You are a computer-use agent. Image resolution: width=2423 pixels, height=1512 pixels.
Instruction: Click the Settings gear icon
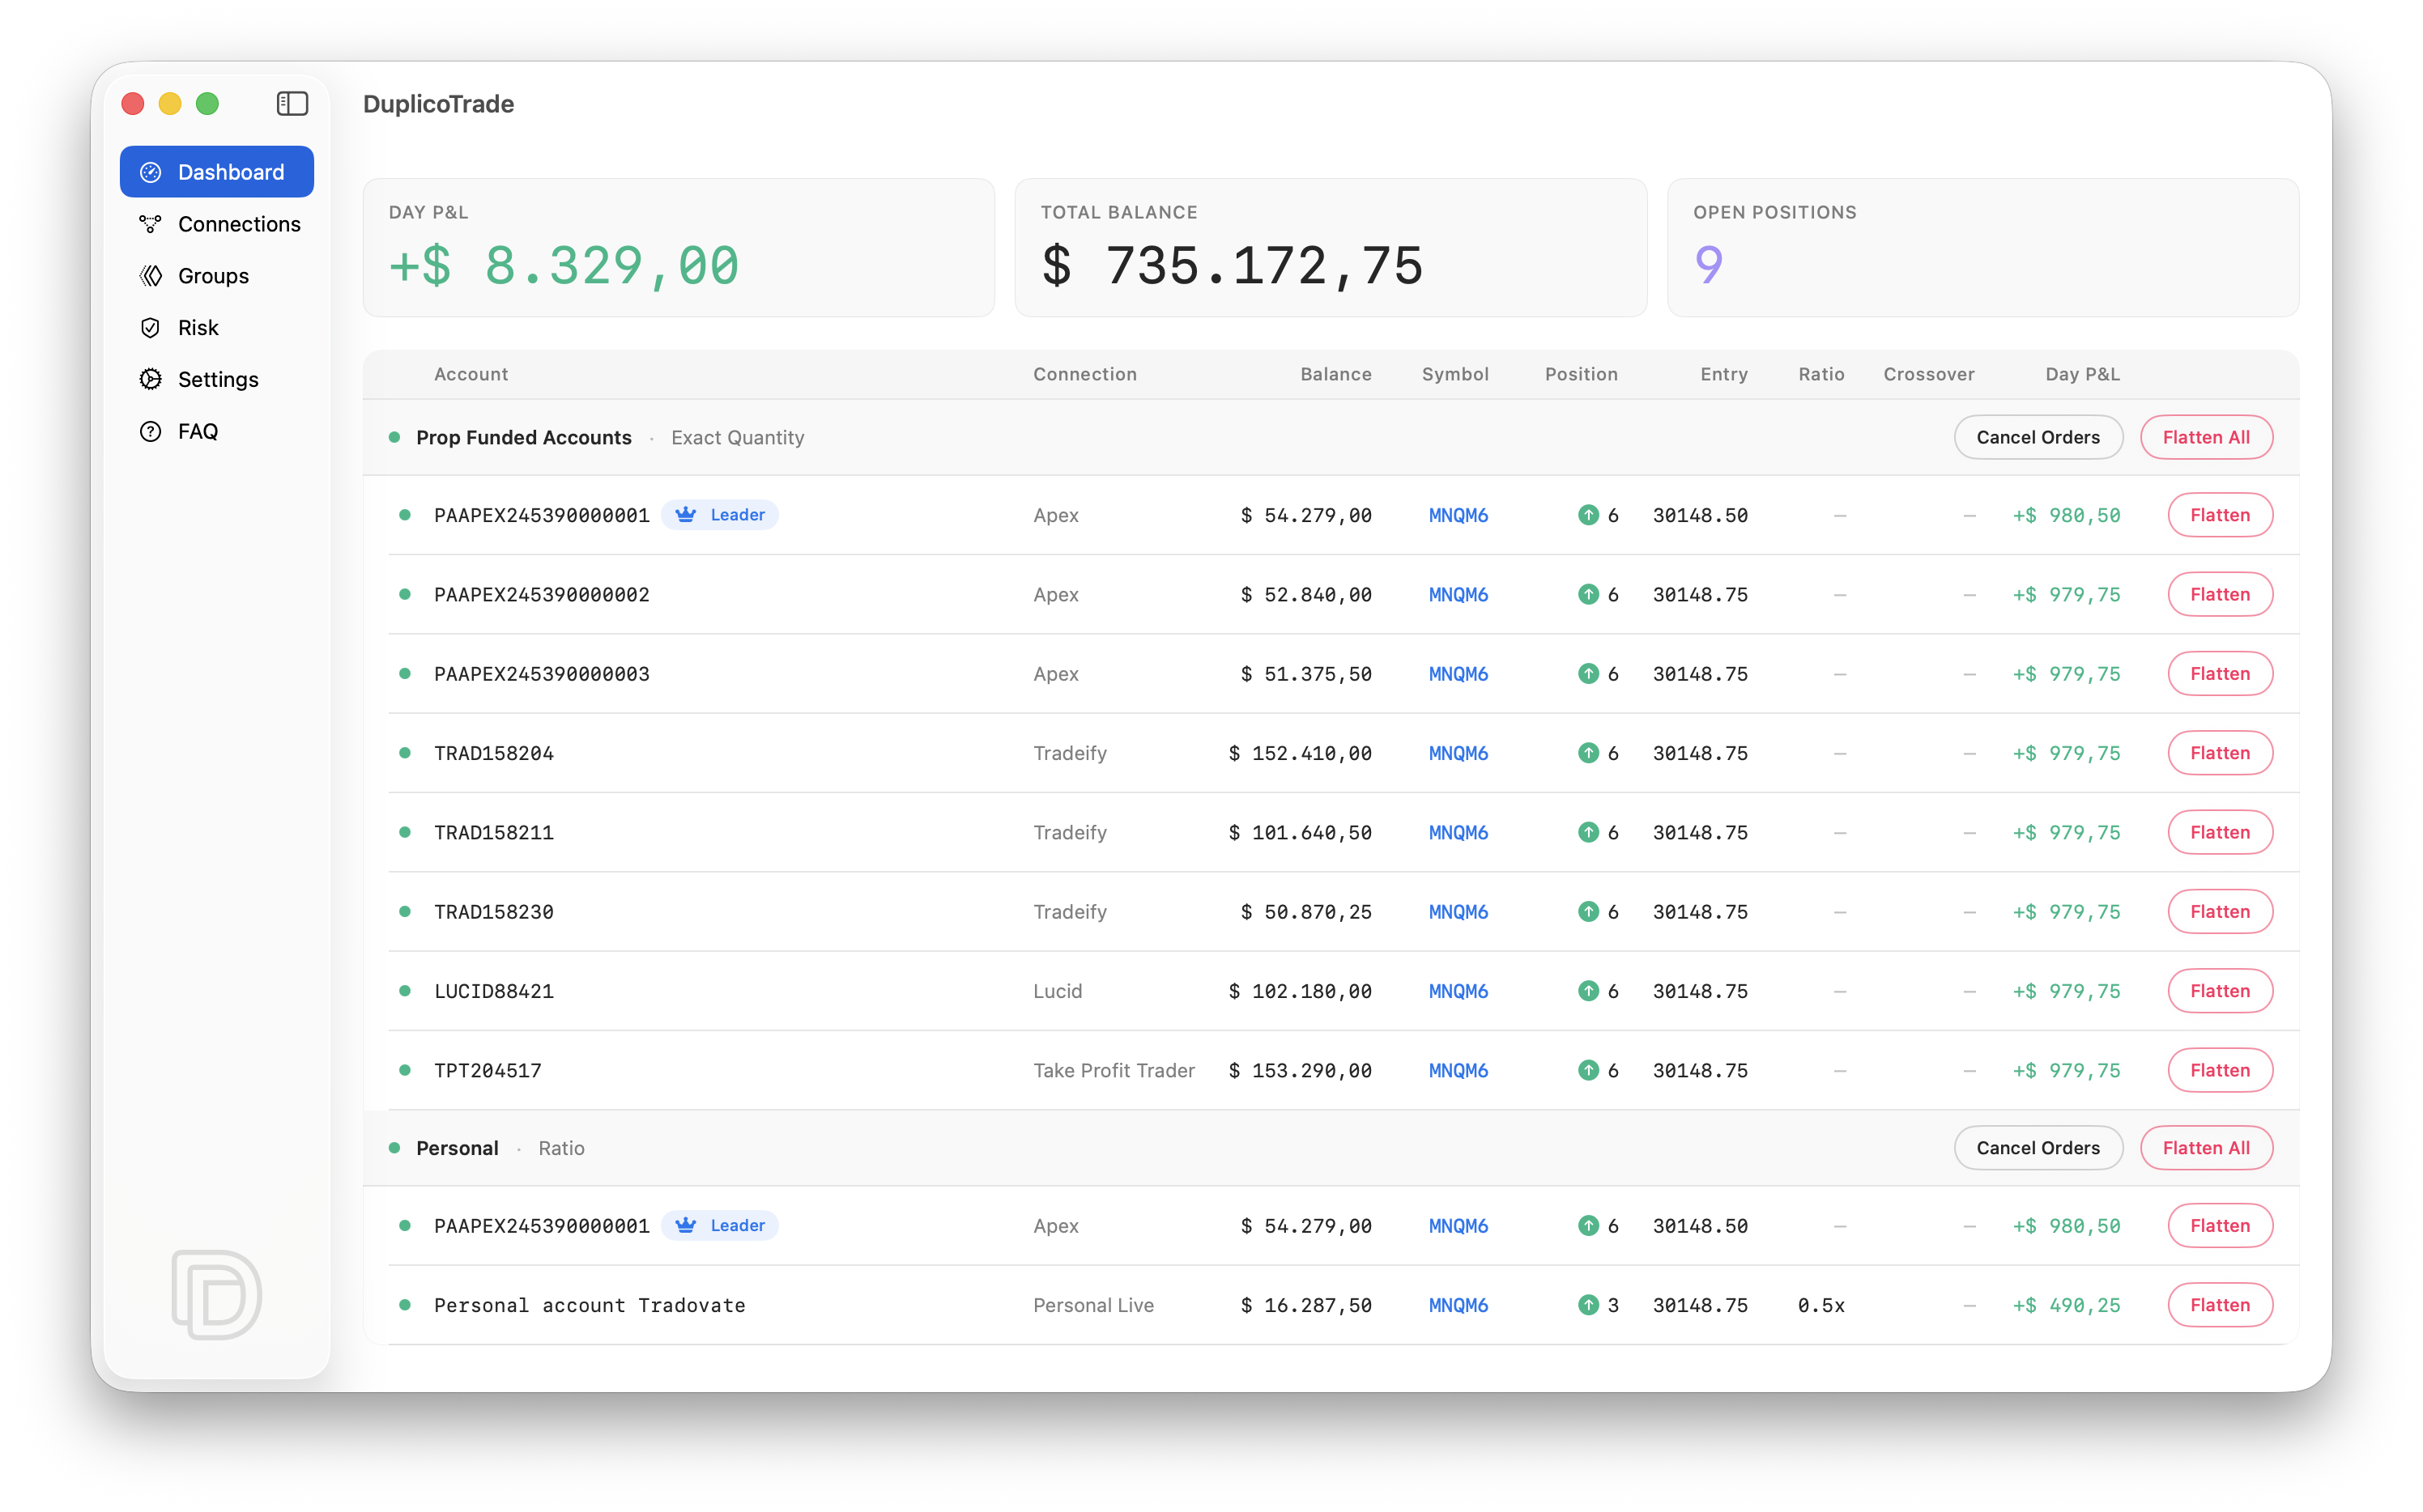(x=150, y=379)
